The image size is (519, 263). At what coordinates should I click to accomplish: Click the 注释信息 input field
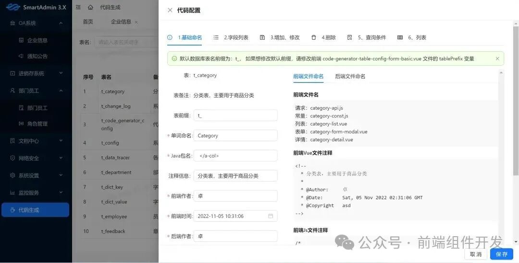pos(235,176)
